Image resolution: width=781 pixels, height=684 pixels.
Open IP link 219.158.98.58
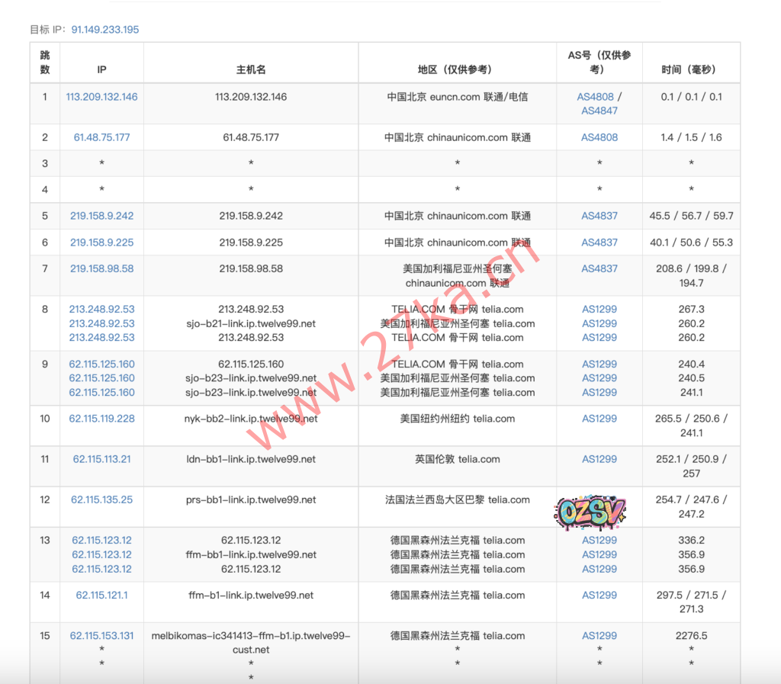[101, 268]
